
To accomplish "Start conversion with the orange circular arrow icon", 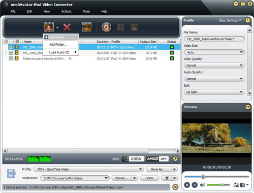I will click(106, 27).
